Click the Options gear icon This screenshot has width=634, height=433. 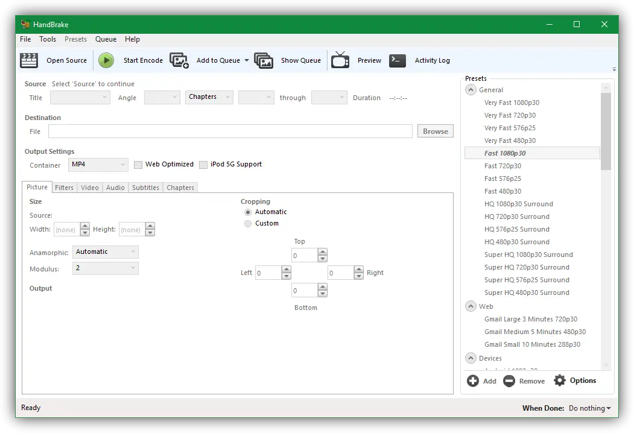560,381
